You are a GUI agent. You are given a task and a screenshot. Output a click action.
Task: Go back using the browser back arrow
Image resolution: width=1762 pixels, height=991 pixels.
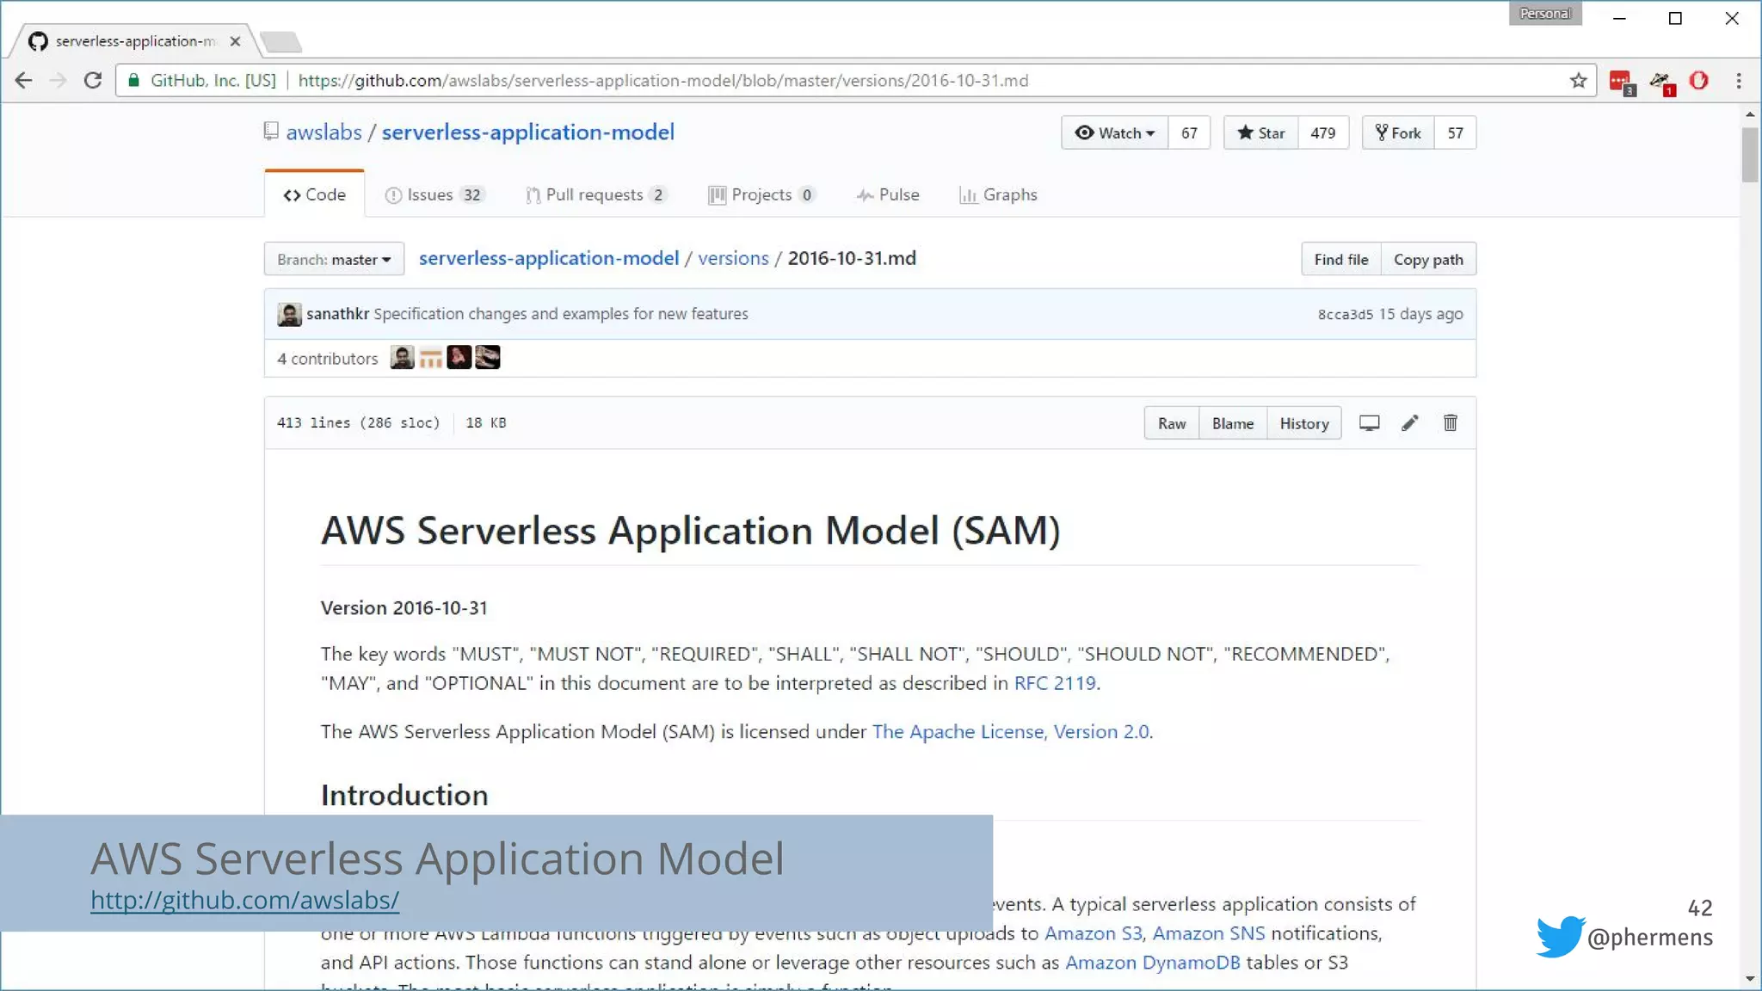[x=23, y=81]
